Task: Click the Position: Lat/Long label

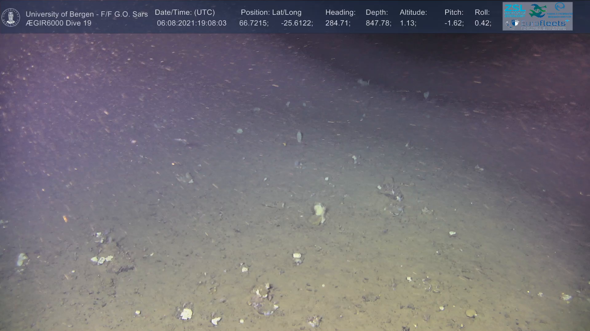Action: 271,13
